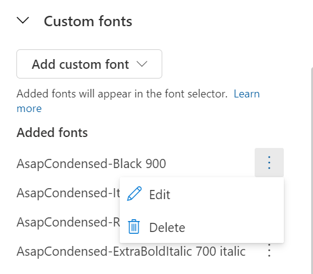Select the partially hidden AsapCondensed-It font entry
This screenshot has width=313, height=274.
[x=68, y=193]
